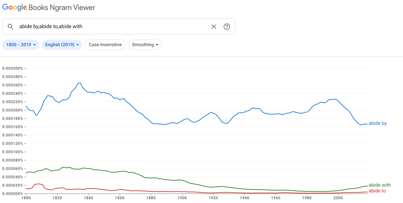
Task: Open the Smoothing dropdown
Action: (145, 45)
